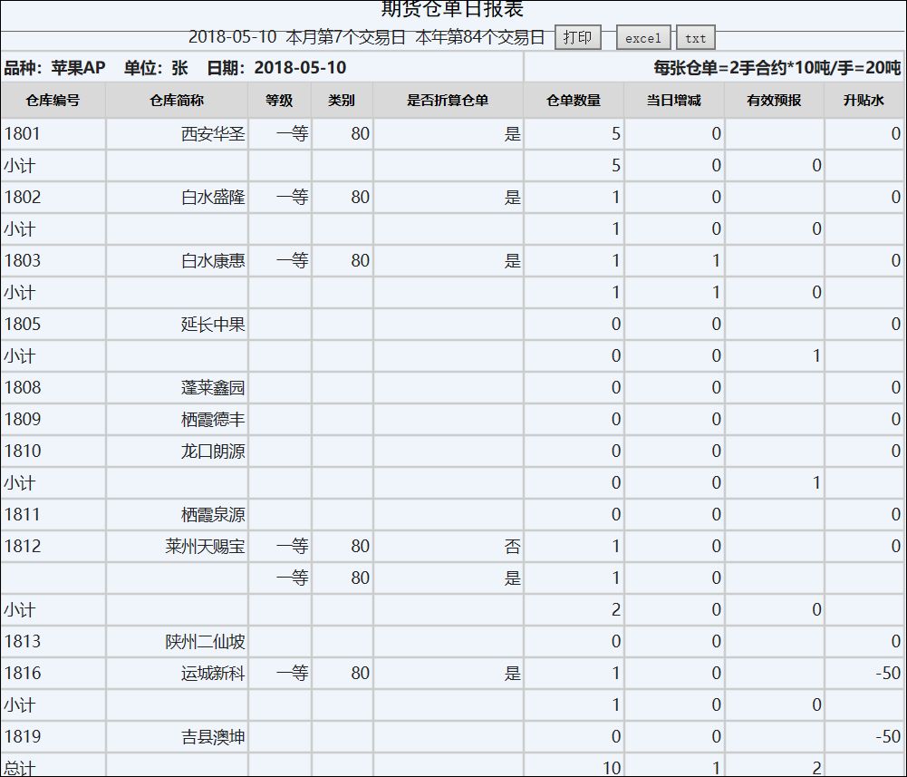The image size is (907, 777).
Task: Click the excel export button
Action: pyautogui.click(x=642, y=38)
